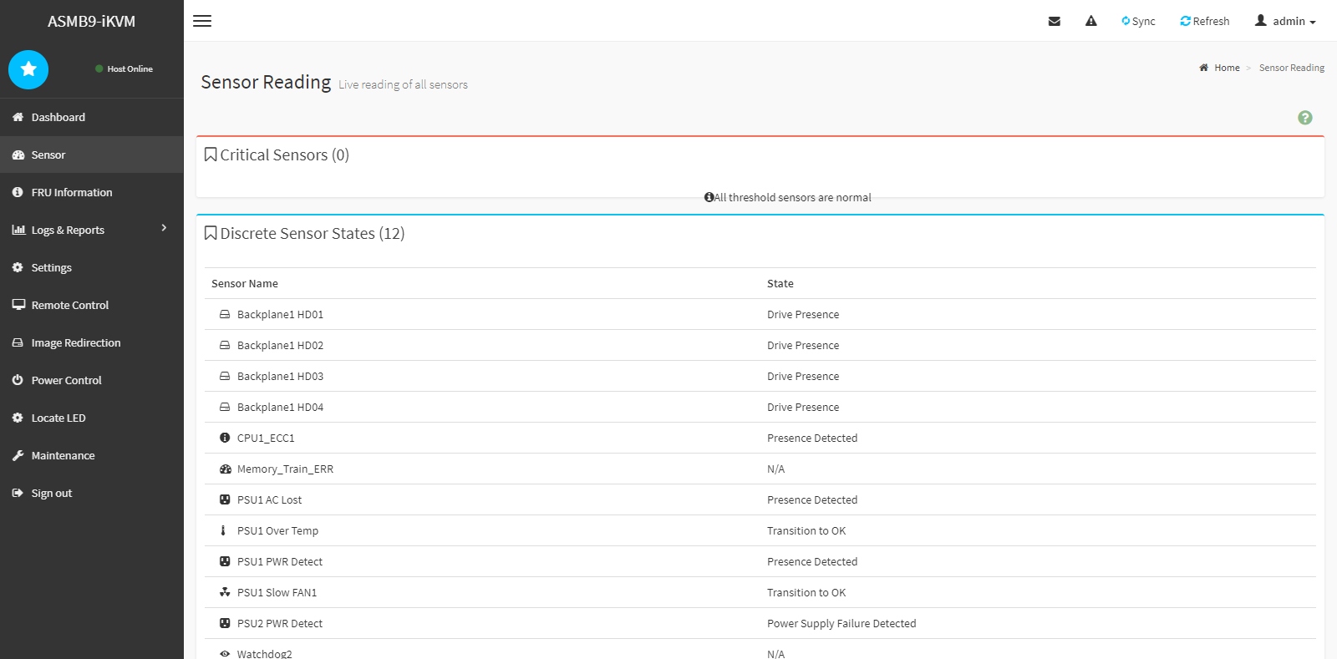The image size is (1337, 659).
Task: Click the Sign out icon
Action: coord(18,493)
